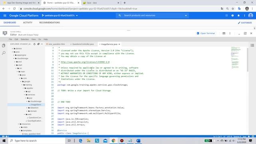Collapse the templates folder
The width and height of the screenshot is (256, 144).
(x=26, y=130)
